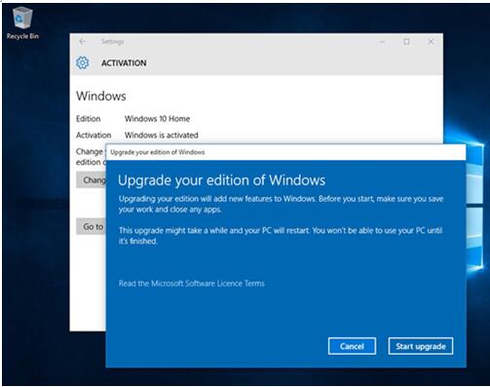The height and width of the screenshot is (387, 490).
Task: Select the ACTIVATION page heading
Action: pos(124,63)
